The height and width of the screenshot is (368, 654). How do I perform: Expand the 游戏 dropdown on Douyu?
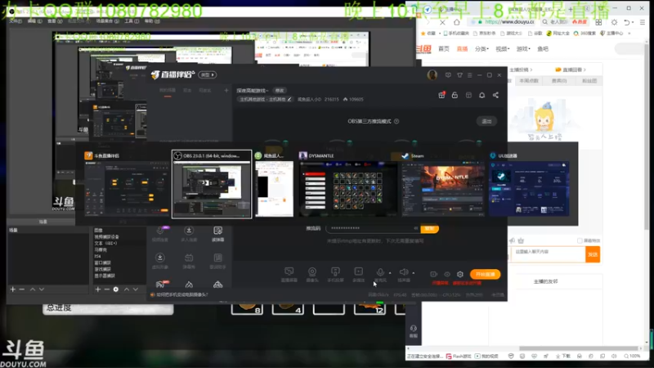(x=523, y=49)
